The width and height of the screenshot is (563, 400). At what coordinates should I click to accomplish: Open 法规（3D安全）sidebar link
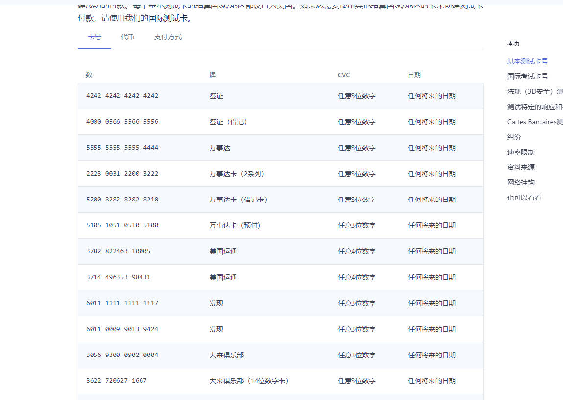[x=535, y=91]
